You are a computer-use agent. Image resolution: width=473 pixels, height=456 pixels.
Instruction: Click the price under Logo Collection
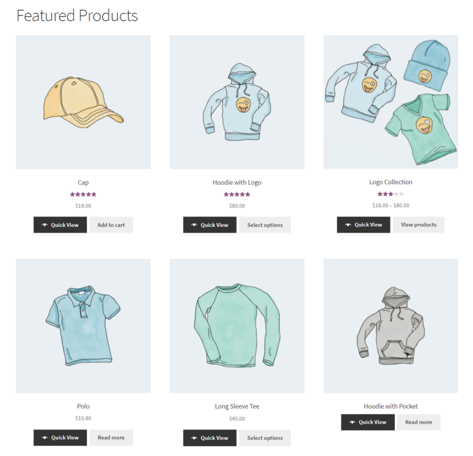[x=391, y=205]
